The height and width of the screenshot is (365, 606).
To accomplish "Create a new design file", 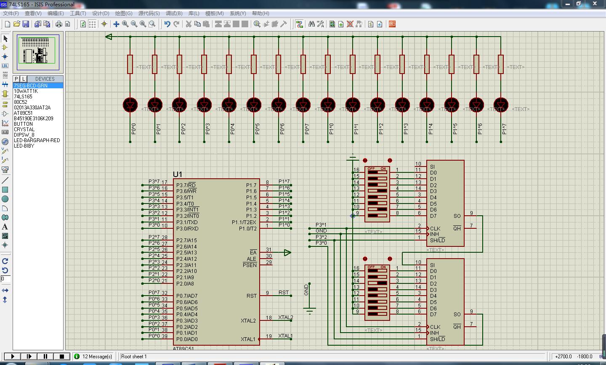I will 7,24.
